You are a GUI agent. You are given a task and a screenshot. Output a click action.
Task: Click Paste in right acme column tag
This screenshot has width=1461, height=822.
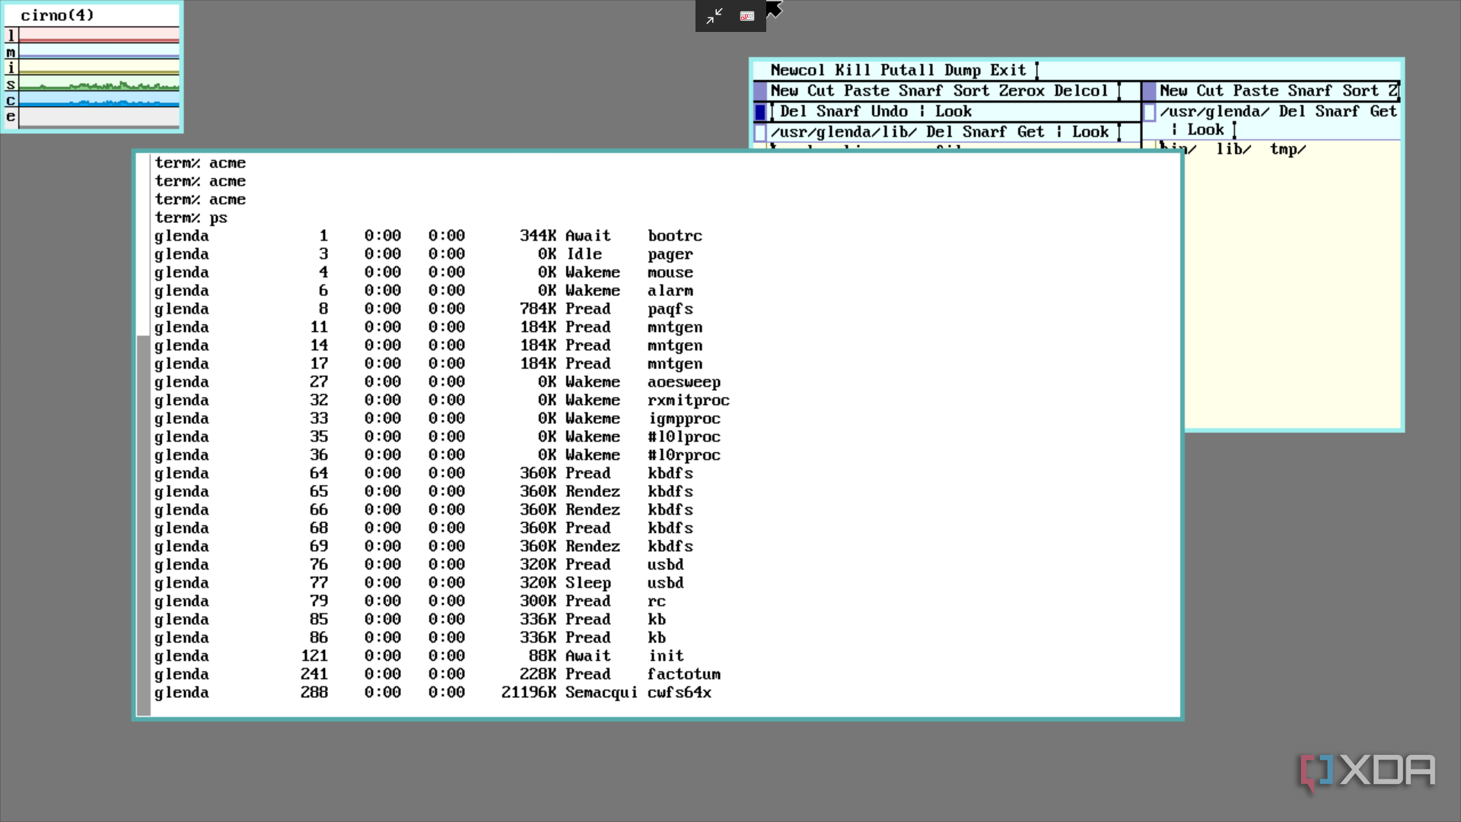(x=1256, y=91)
